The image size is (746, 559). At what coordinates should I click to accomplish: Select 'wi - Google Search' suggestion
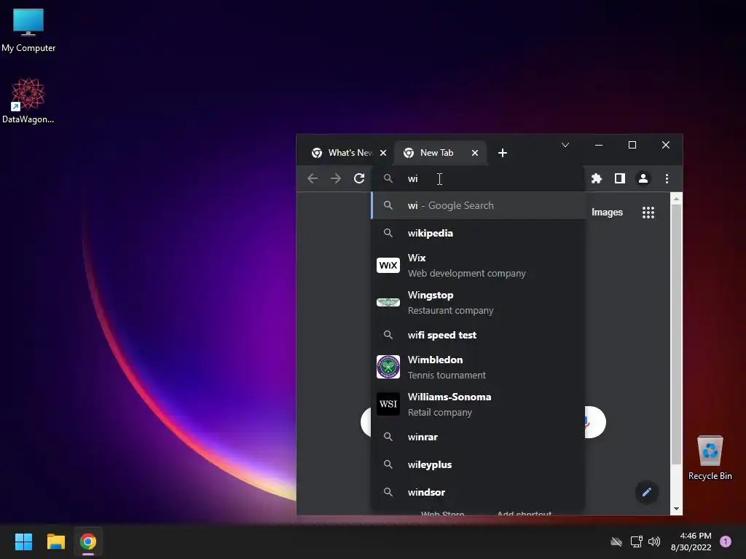pyautogui.click(x=478, y=206)
